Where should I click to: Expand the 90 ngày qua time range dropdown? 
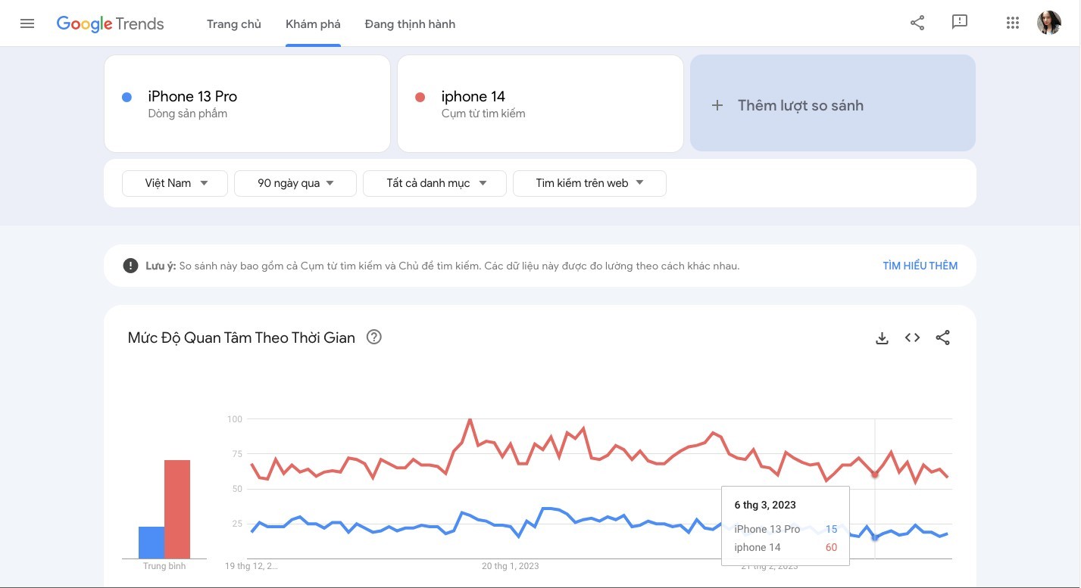pos(295,183)
